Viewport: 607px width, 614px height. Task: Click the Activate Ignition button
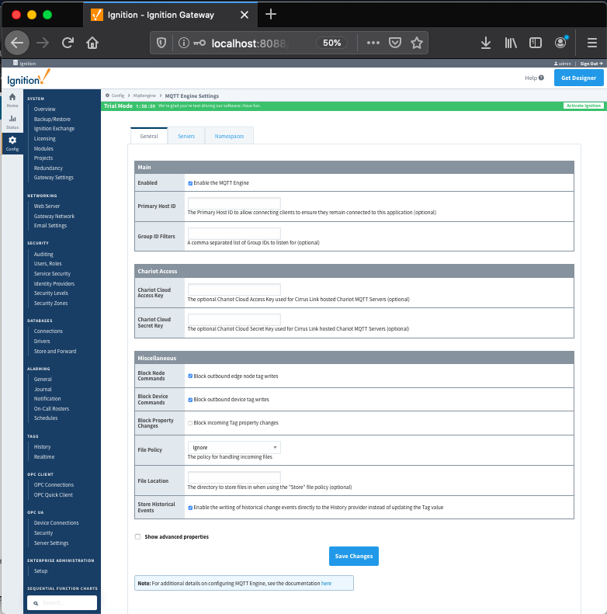point(584,106)
